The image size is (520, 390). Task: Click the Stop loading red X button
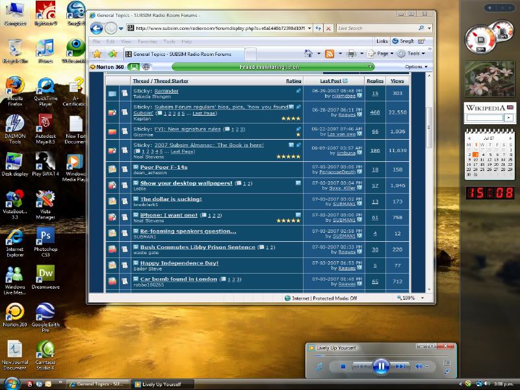(x=328, y=29)
